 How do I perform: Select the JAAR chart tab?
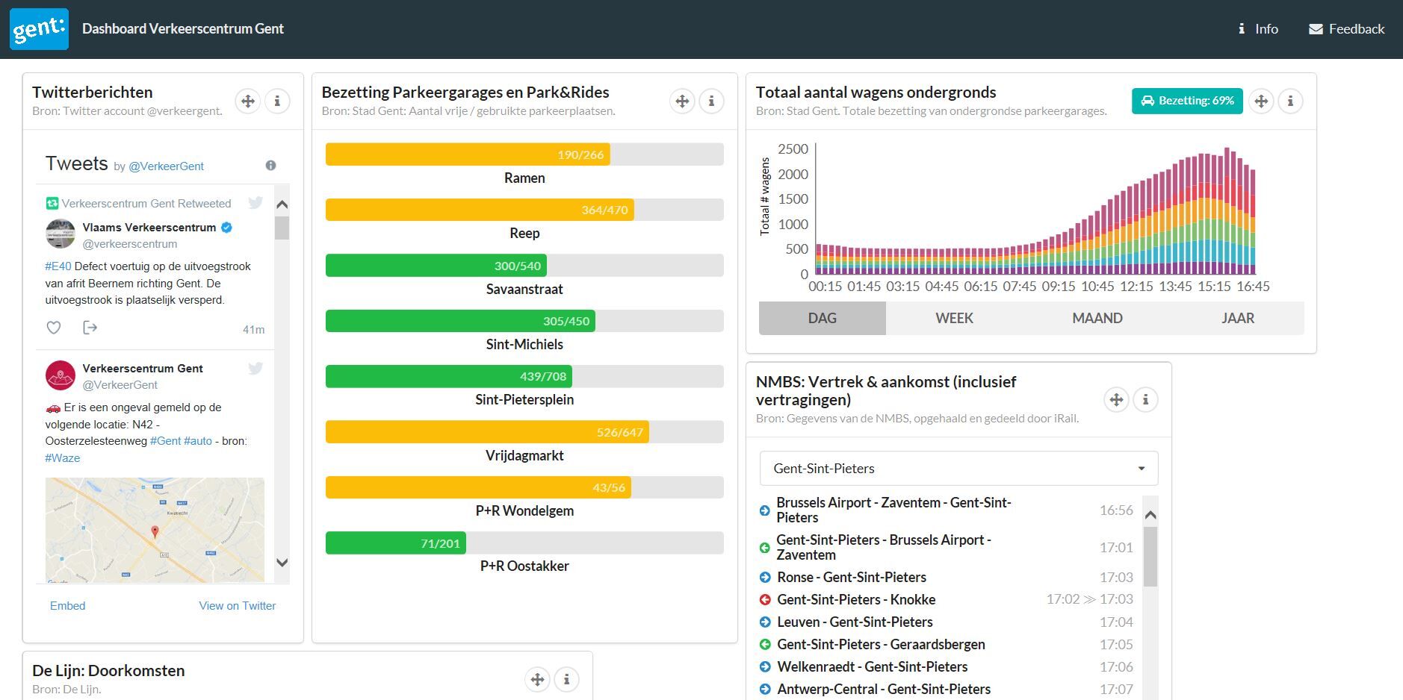(1237, 319)
